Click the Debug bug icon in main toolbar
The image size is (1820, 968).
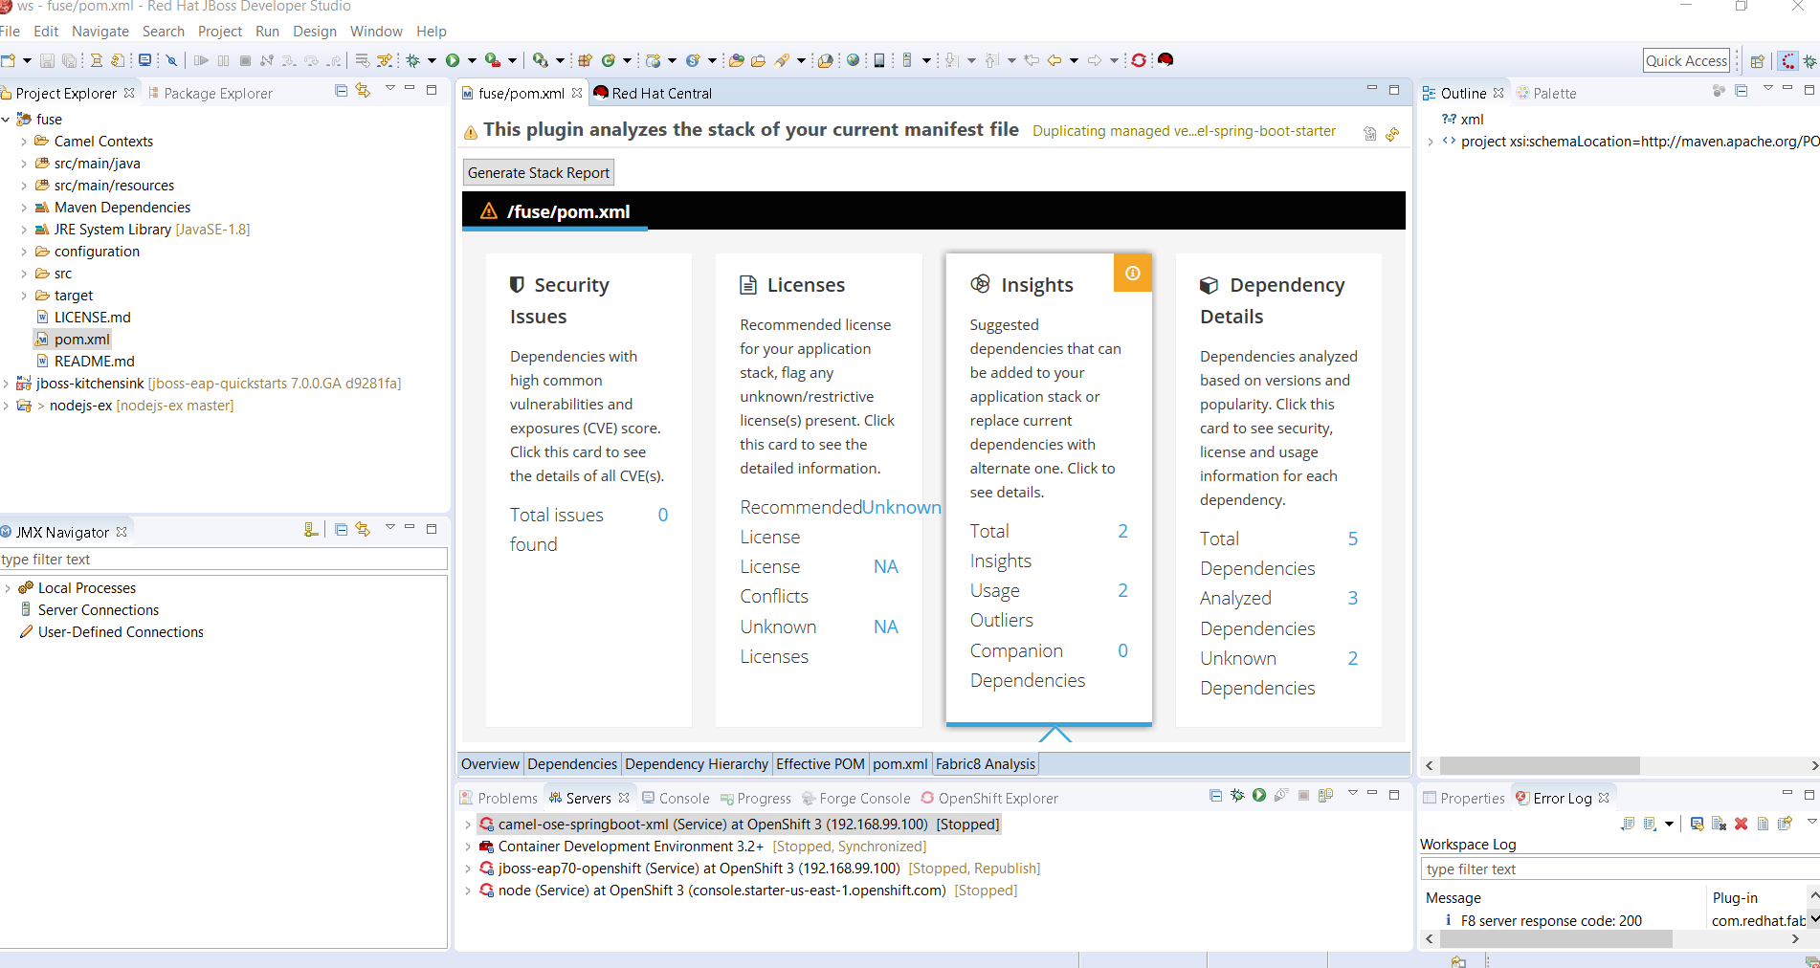(413, 60)
